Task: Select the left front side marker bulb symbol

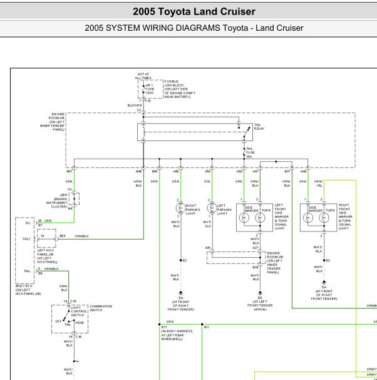Action: click(244, 218)
